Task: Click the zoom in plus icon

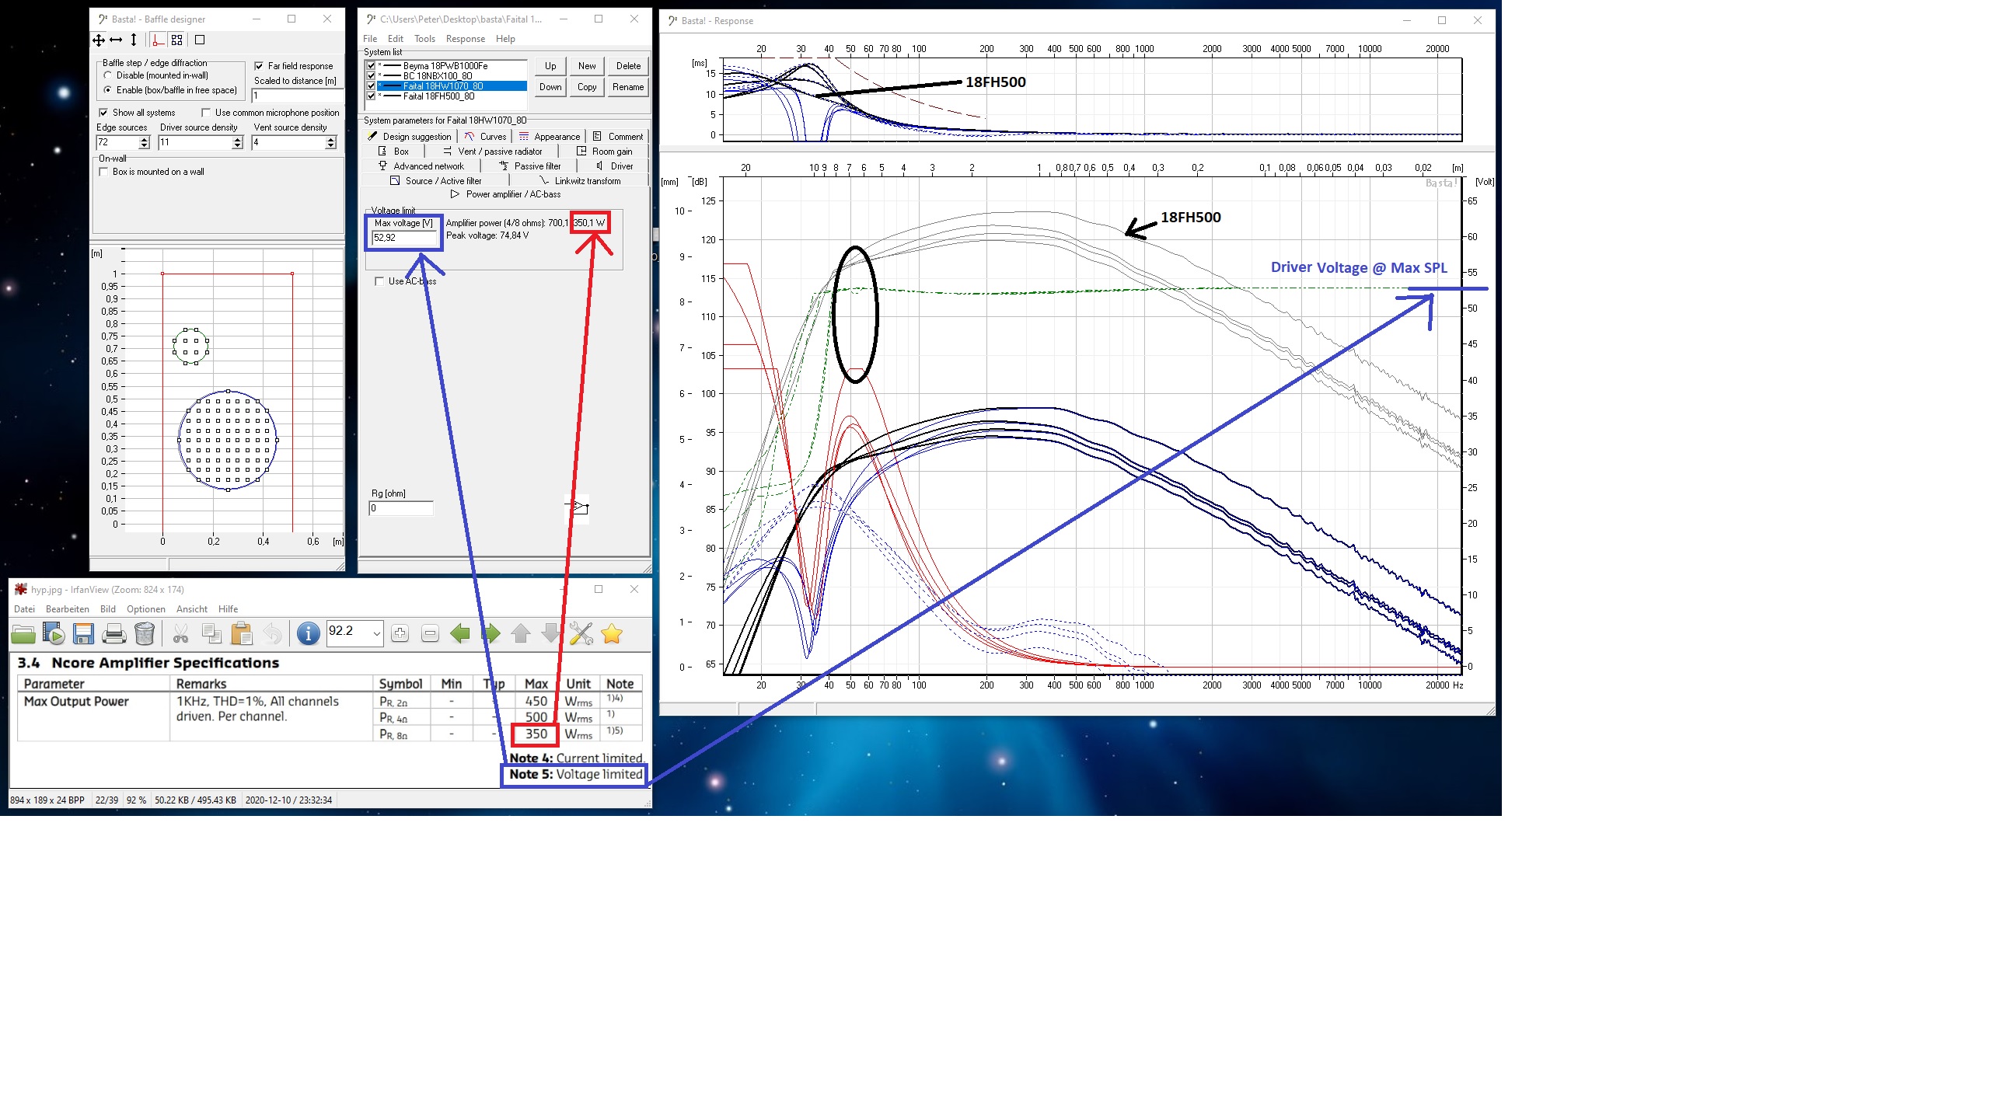Action: click(400, 634)
